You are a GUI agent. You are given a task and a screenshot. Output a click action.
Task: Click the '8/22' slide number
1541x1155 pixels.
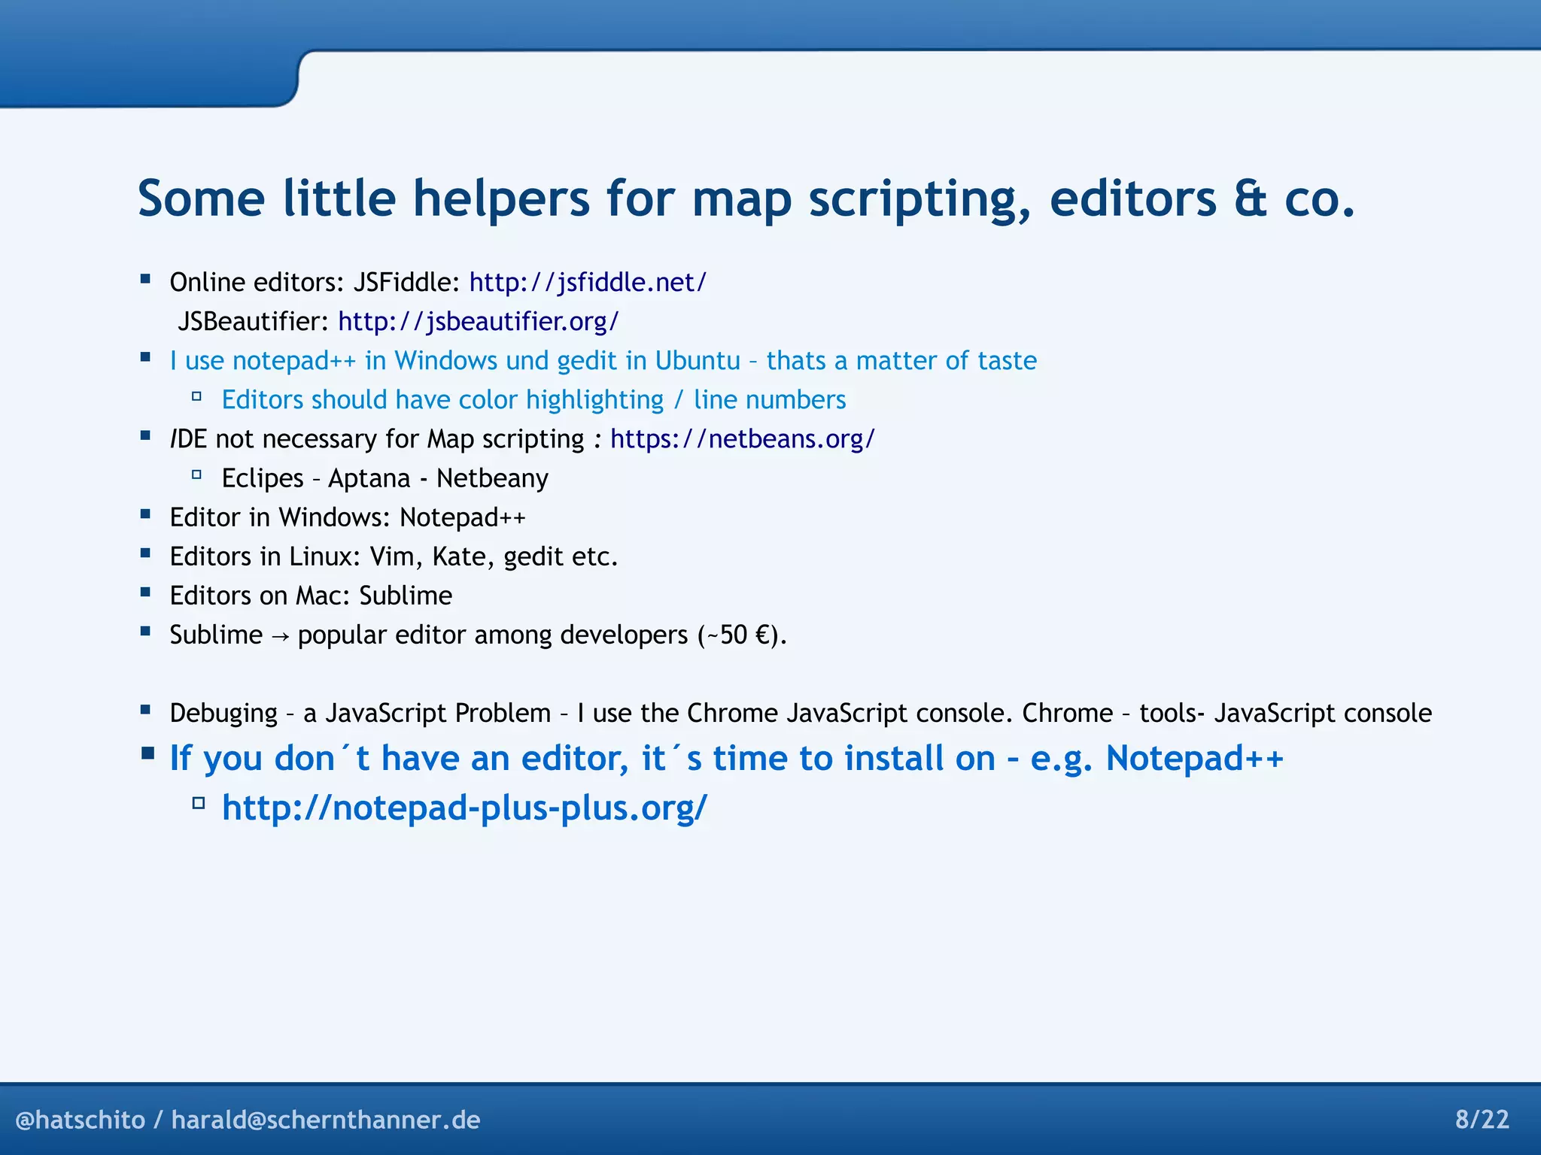point(1482,1120)
